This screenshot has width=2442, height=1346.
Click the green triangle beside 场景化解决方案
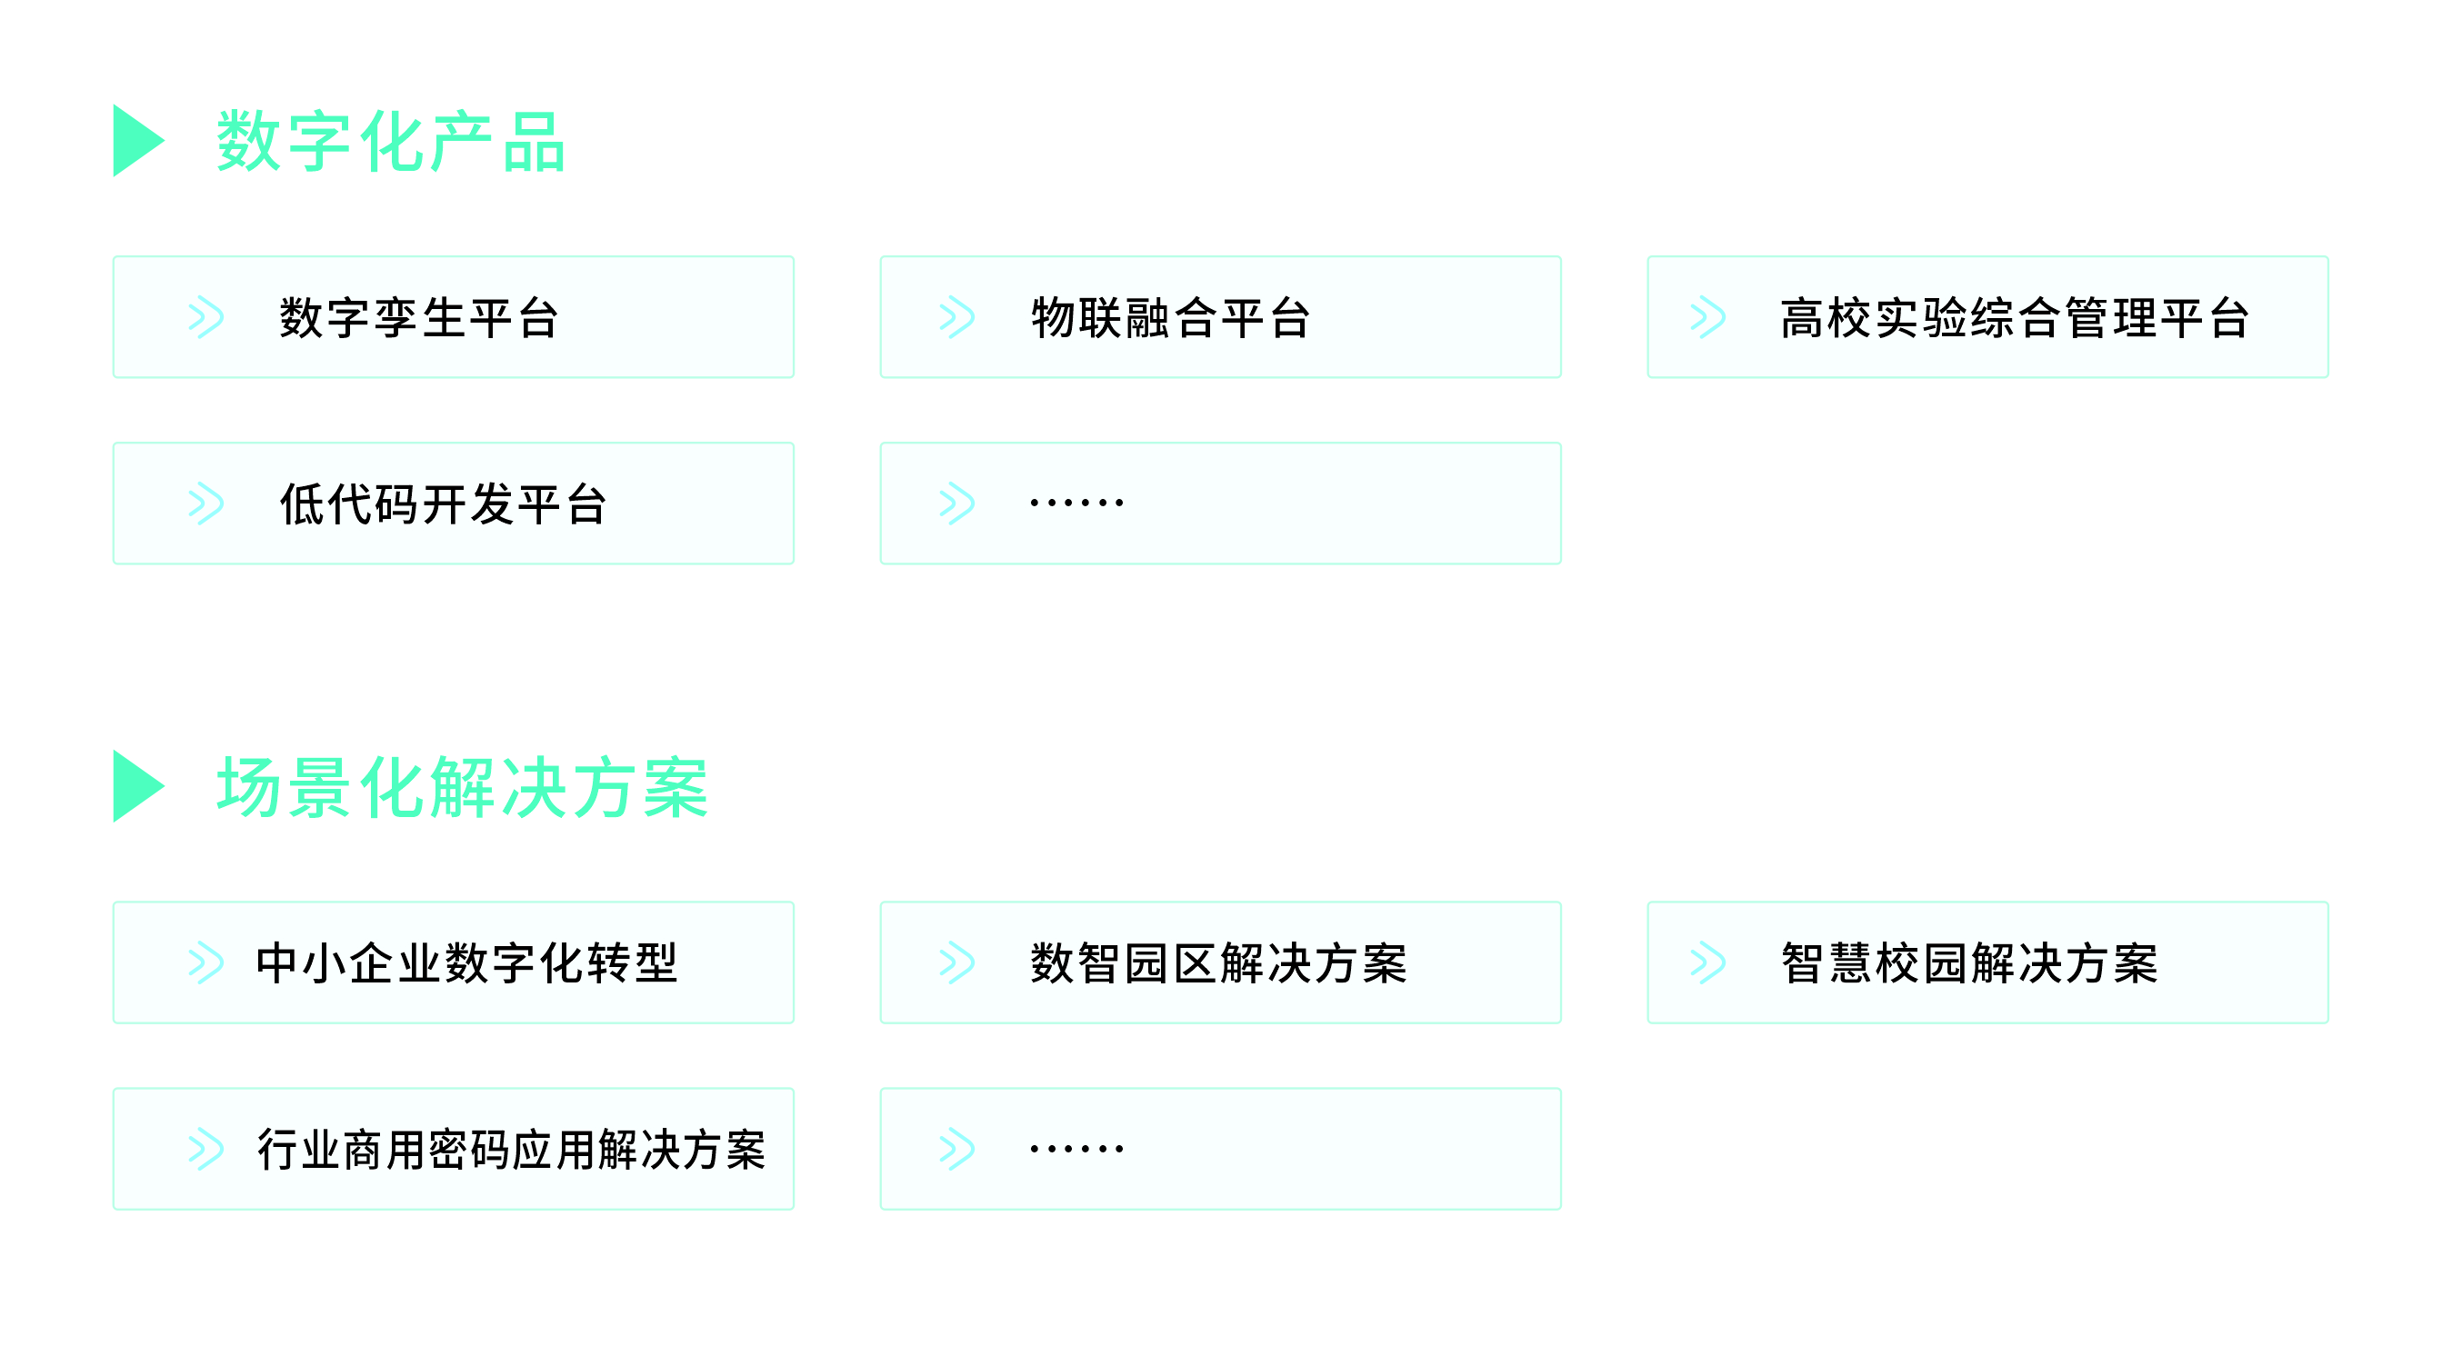[x=136, y=786]
